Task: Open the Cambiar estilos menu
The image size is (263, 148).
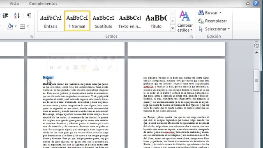Action: click(x=185, y=21)
